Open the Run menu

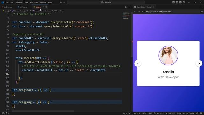coord(36,2)
